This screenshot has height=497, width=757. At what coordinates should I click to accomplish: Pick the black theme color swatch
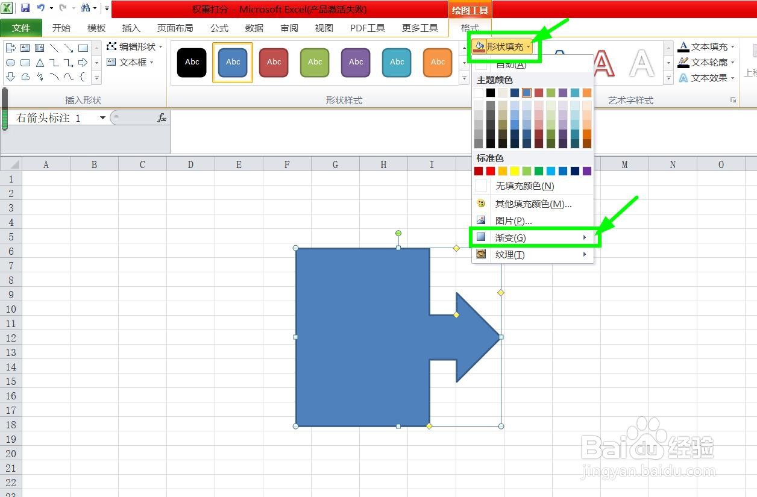491,93
